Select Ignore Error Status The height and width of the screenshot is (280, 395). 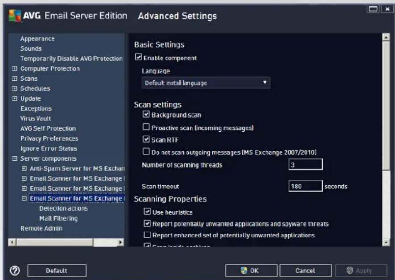49,149
